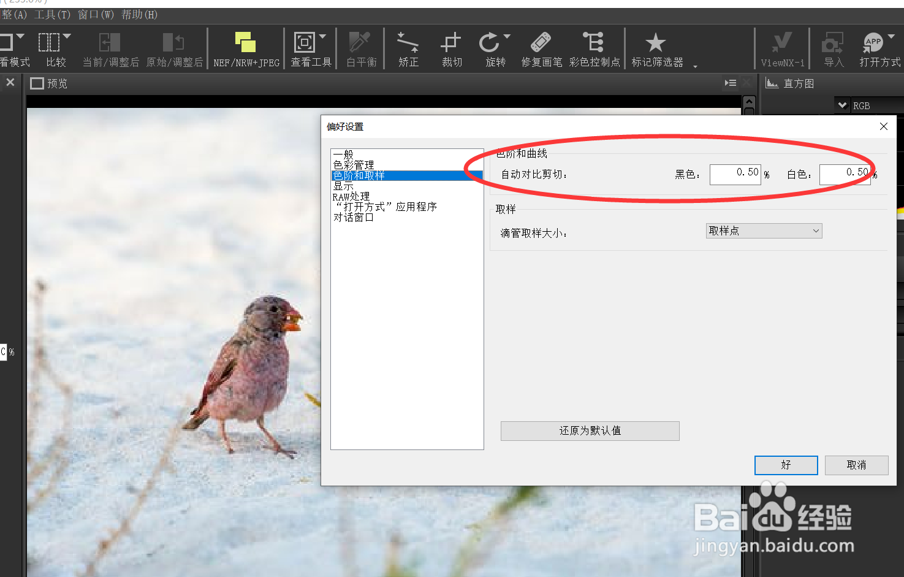Select Color Management (色彩管理) category
The height and width of the screenshot is (577, 904).
click(354, 165)
